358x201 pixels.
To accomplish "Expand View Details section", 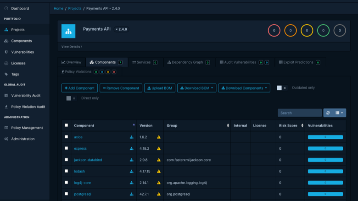I will coord(72,47).
